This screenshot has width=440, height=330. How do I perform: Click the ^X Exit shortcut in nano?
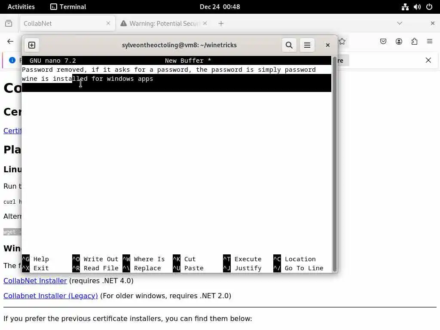coord(35,268)
